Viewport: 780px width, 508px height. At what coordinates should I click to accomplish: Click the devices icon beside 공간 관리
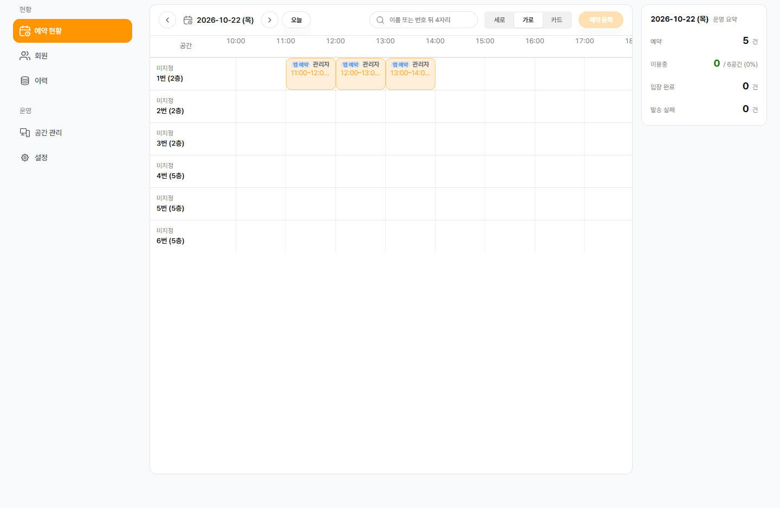pos(25,133)
